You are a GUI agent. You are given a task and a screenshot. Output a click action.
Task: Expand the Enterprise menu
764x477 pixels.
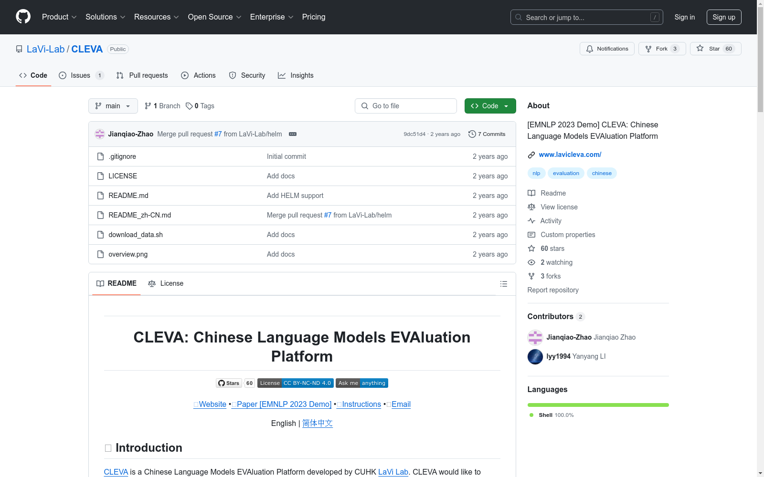pos(272,17)
